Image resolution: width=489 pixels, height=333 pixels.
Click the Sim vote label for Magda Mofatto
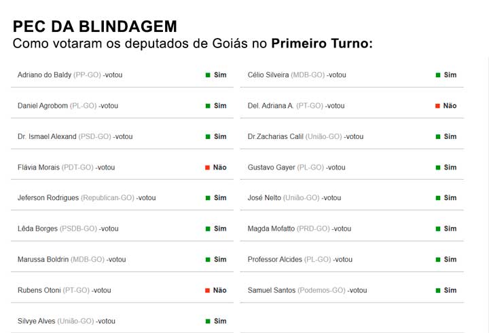pos(450,229)
